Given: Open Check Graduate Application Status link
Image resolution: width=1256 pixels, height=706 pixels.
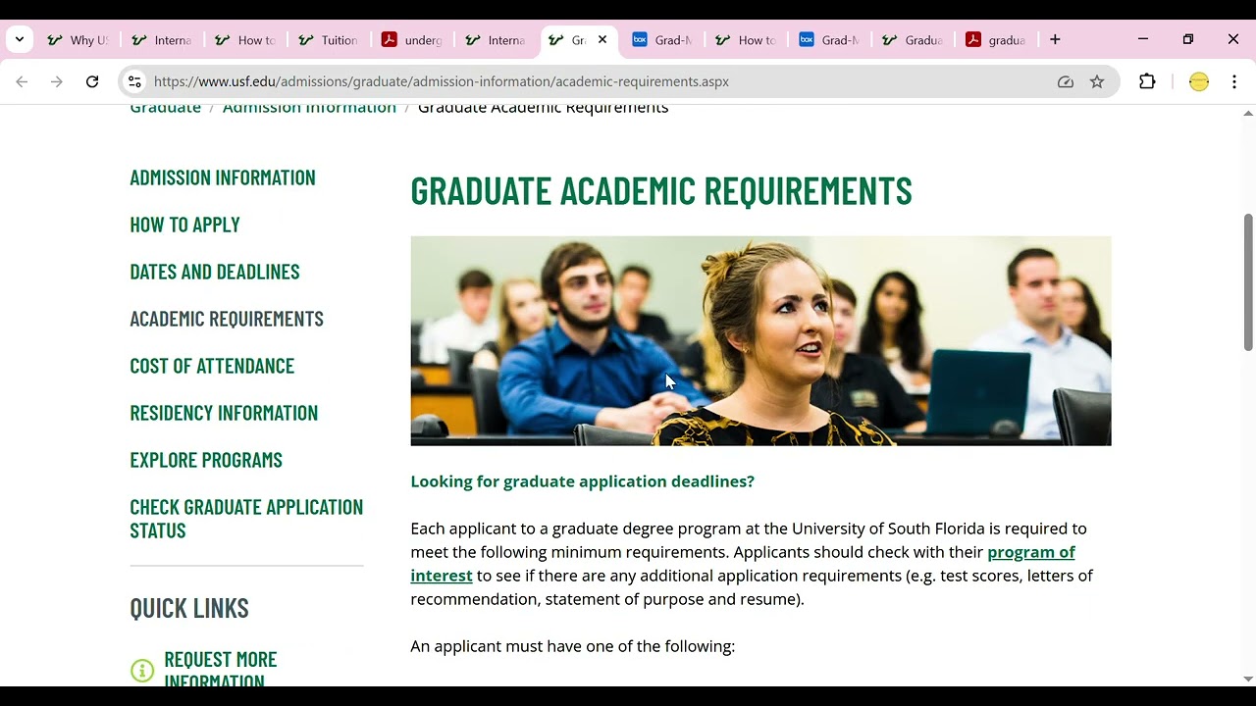Looking at the screenshot, I should coord(246,519).
